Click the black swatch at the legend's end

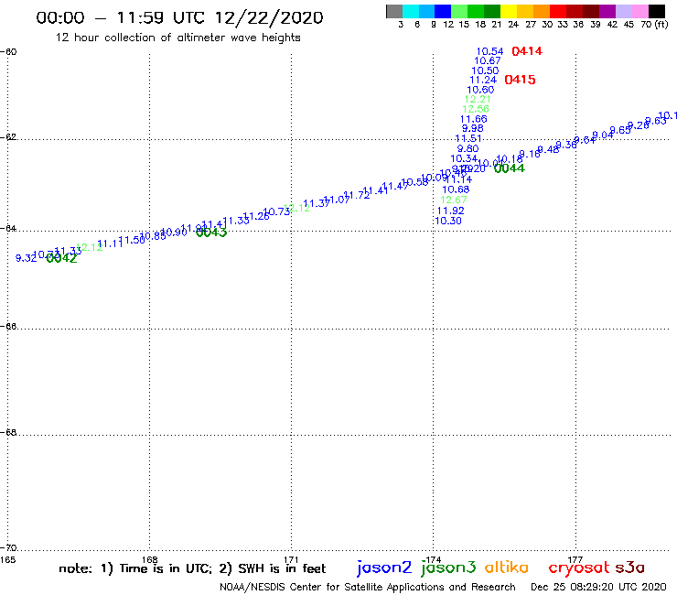[x=656, y=12]
